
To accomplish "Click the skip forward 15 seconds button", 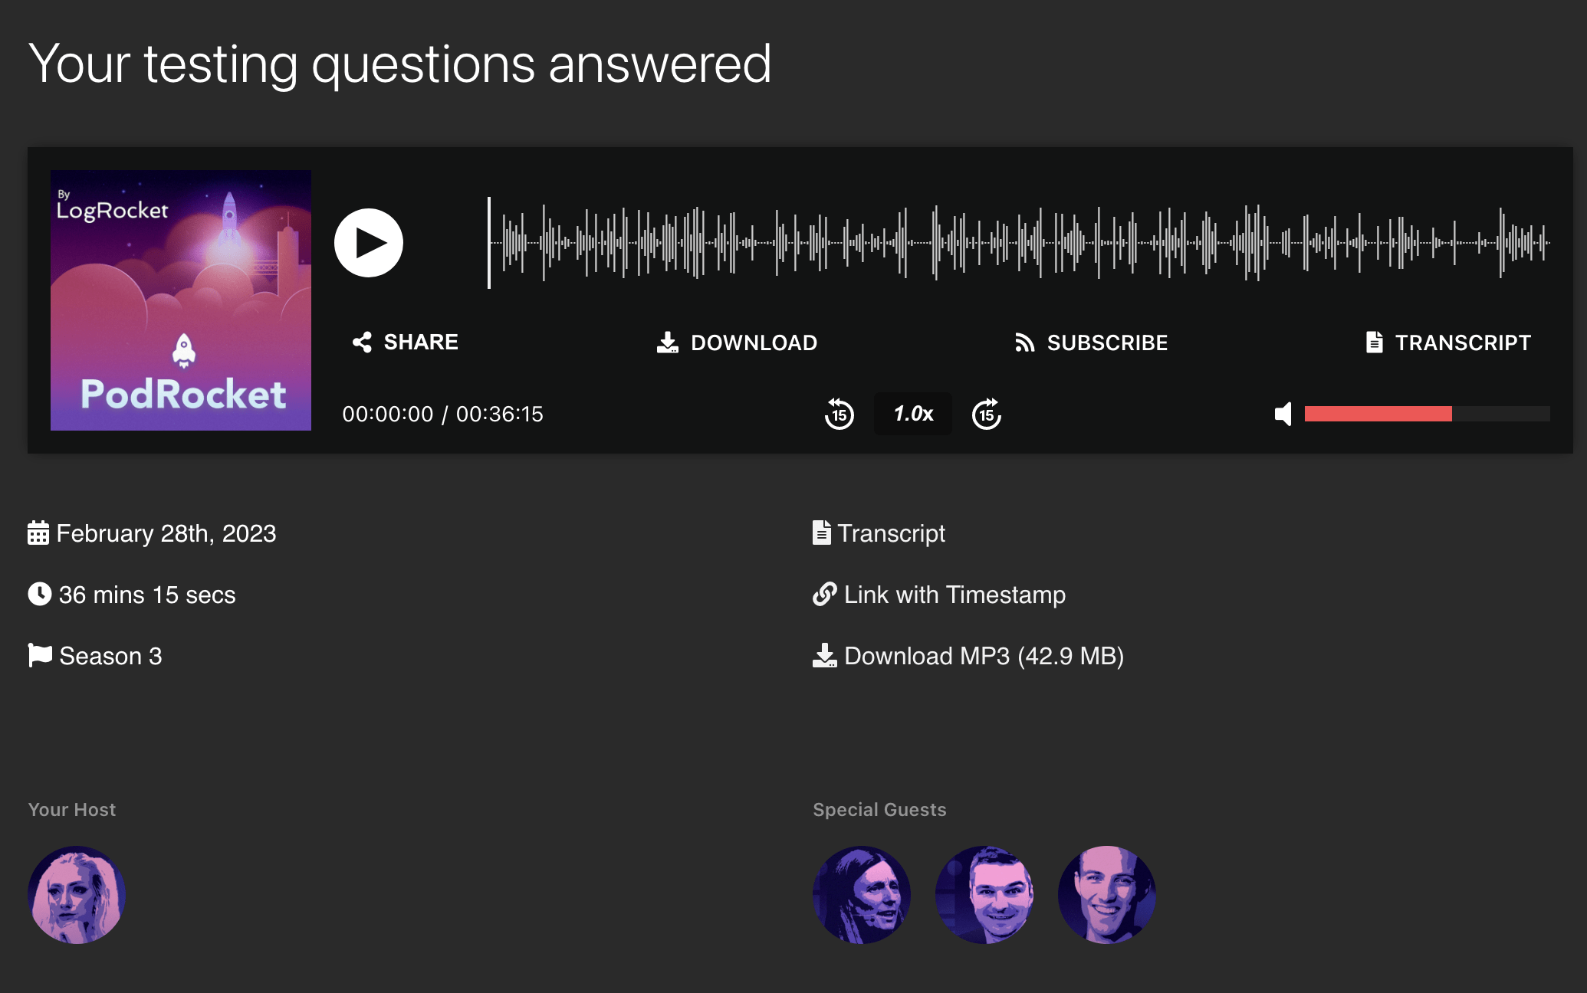I will click(x=986, y=414).
